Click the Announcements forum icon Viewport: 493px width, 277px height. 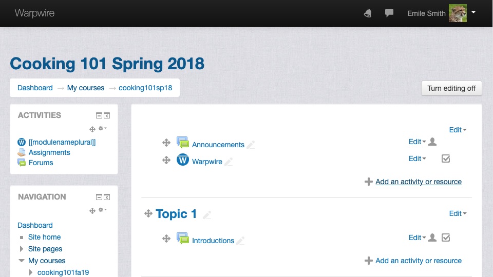click(183, 142)
